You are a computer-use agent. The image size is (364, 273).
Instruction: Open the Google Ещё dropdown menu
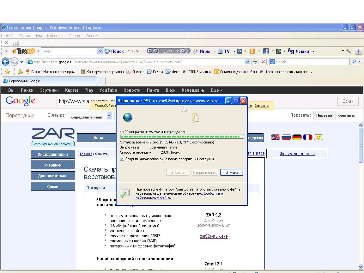216,90
